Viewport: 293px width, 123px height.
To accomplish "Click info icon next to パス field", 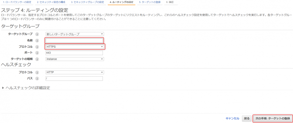I will [x=37, y=79].
